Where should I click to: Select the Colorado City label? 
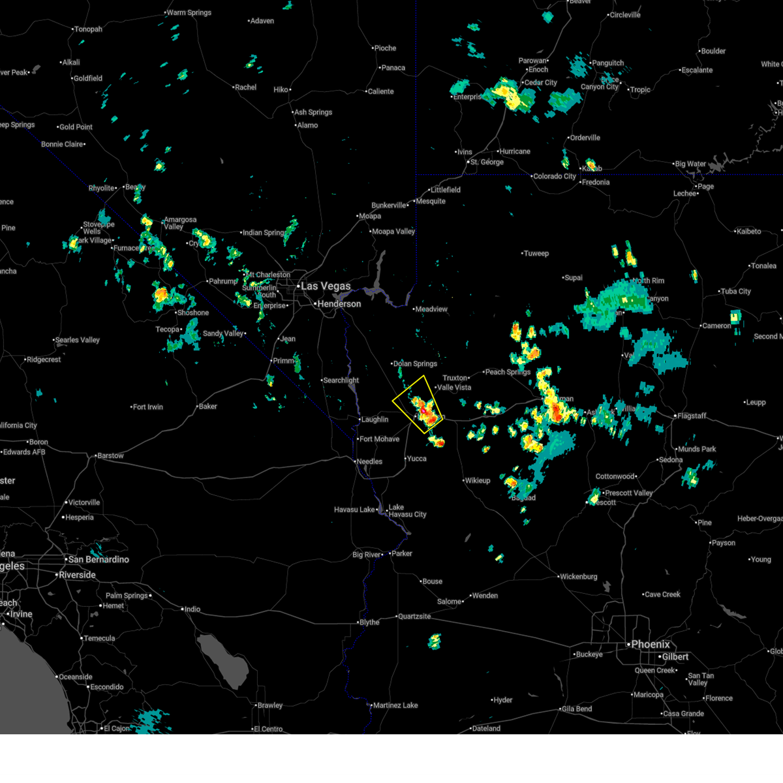555,176
